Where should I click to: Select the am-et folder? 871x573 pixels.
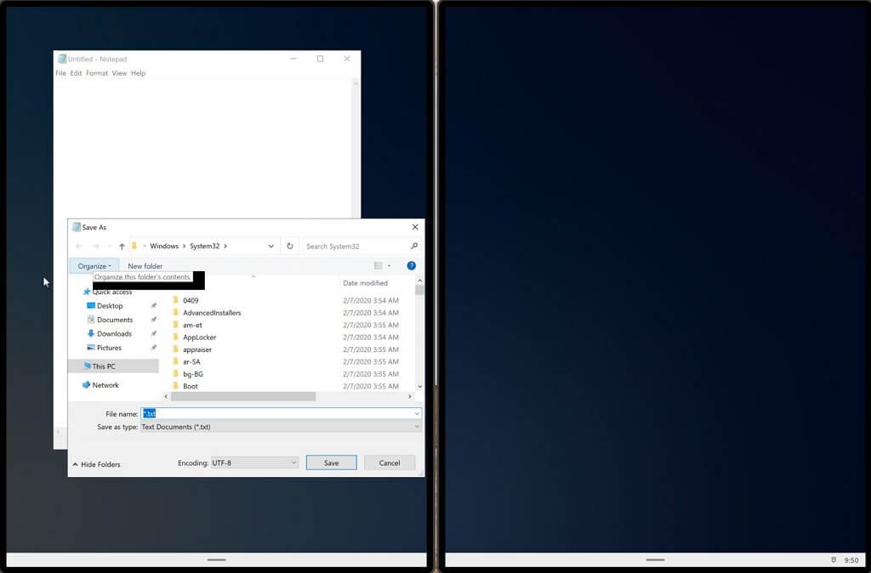coord(192,325)
